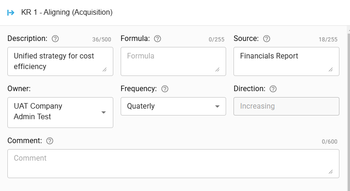View Frequency help info icon
The height and width of the screenshot is (191, 350).
165,89
